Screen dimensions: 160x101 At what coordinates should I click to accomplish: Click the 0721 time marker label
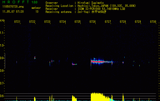tap(17, 22)
